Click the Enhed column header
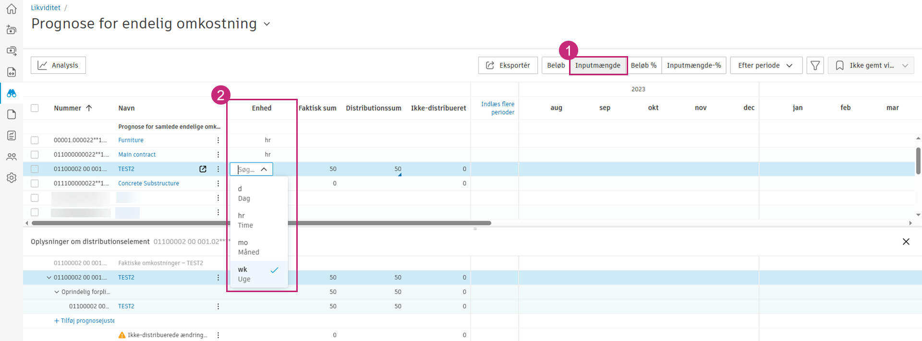Viewport: 922px width, 341px height. coord(262,108)
